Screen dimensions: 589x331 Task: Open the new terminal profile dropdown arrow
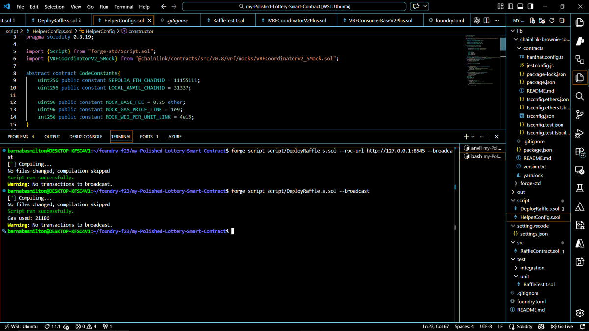[473, 137]
